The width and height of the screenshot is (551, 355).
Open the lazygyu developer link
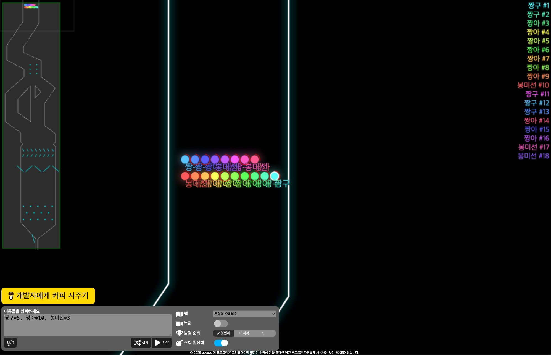click(207, 353)
